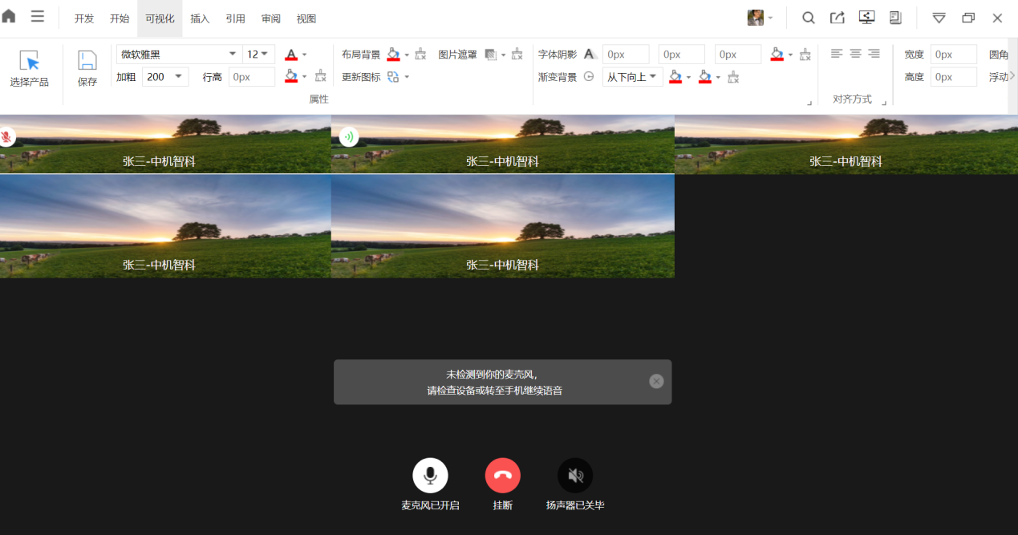Select the center text alignment icon
1018x535 pixels.
[855, 54]
